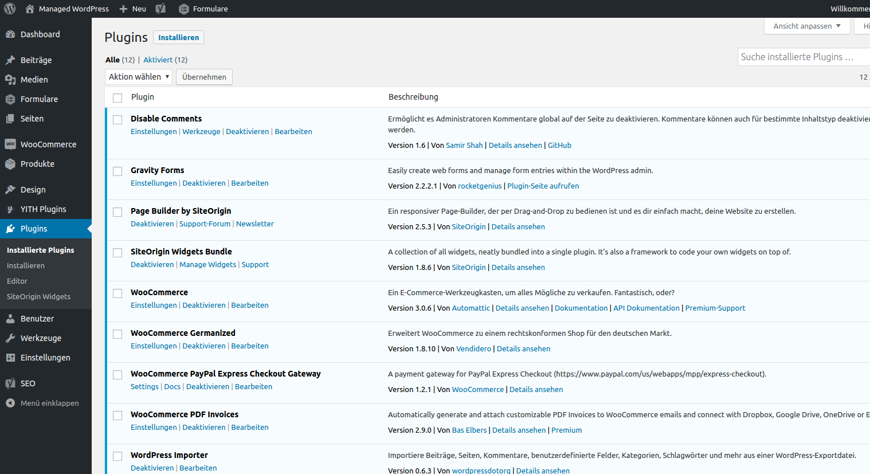
Task: Toggle the select-all checkbox in the Plugin header
Action: point(117,98)
